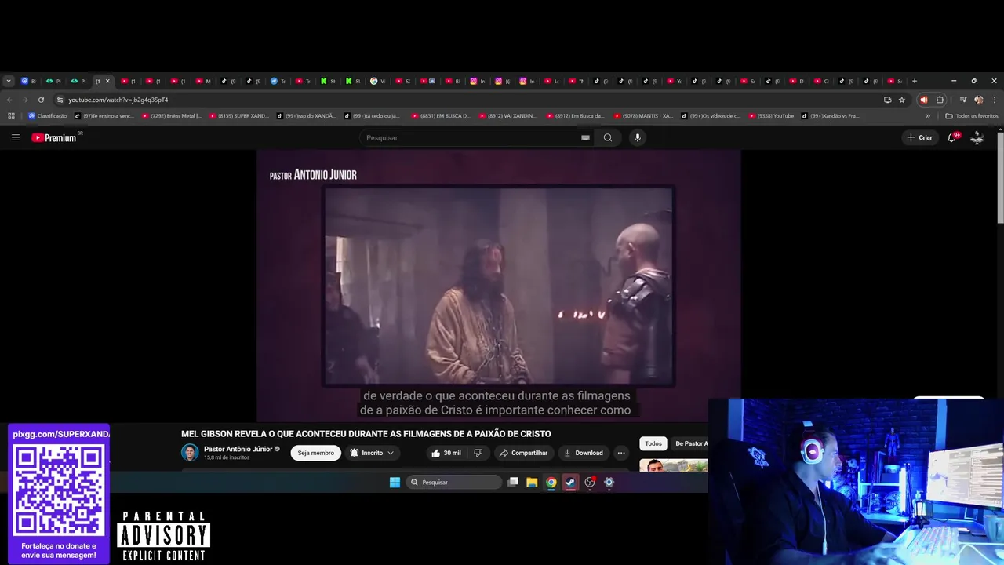Click the red speaker extension icon
The height and width of the screenshot is (565, 1004).
coord(923,100)
